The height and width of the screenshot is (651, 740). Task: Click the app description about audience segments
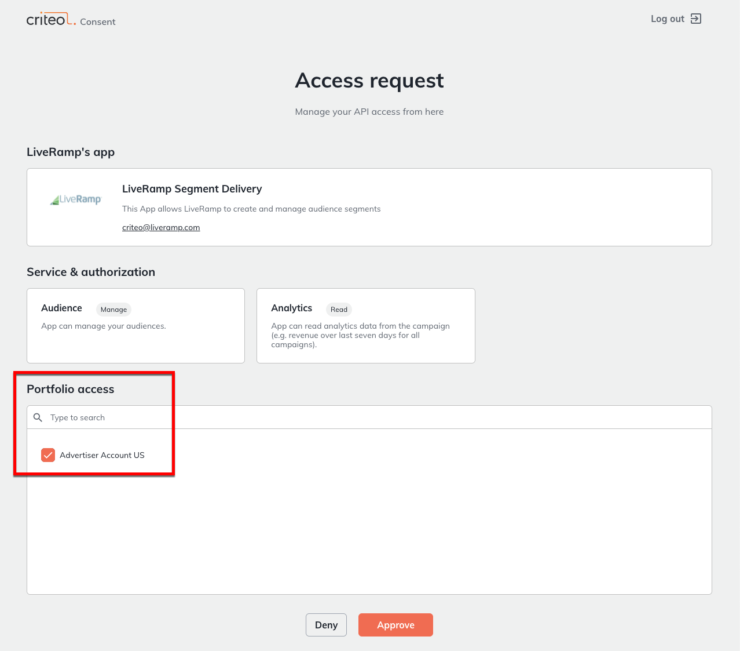click(x=251, y=209)
